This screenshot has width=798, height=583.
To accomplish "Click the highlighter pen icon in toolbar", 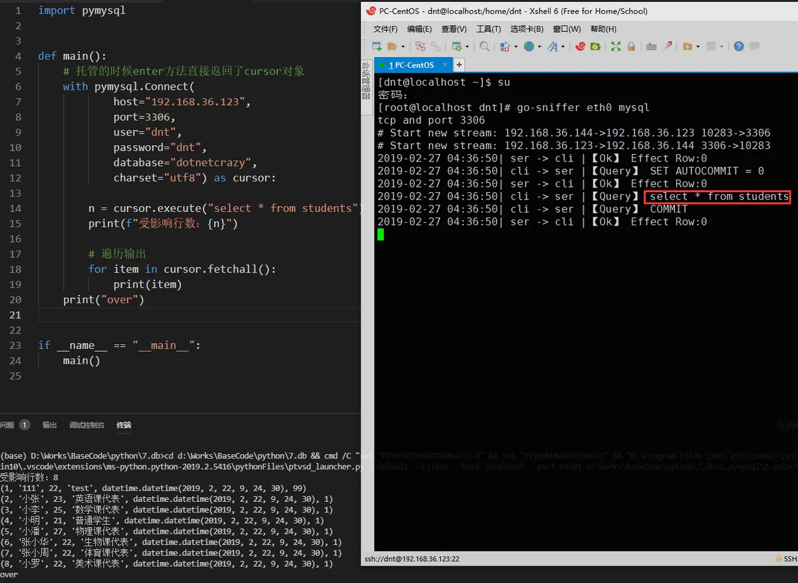I will [667, 47].
